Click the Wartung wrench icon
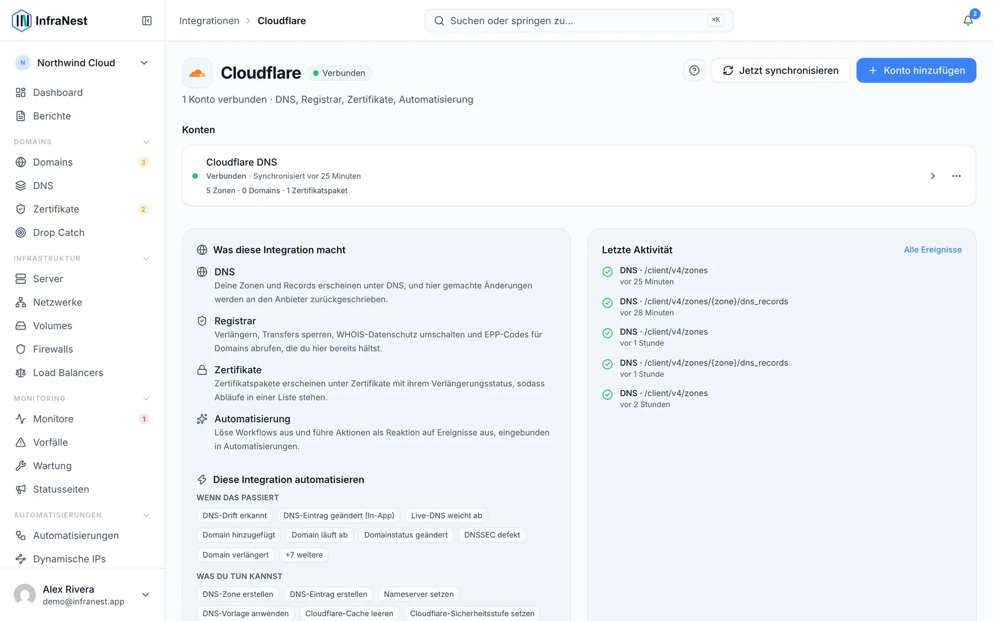The height and width of the screenshot is (621, 993). pyautogui.click(x=21, y=466)
